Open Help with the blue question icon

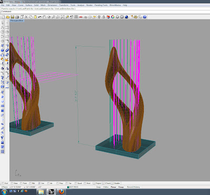pyautogui.click(x=144, y=17)
